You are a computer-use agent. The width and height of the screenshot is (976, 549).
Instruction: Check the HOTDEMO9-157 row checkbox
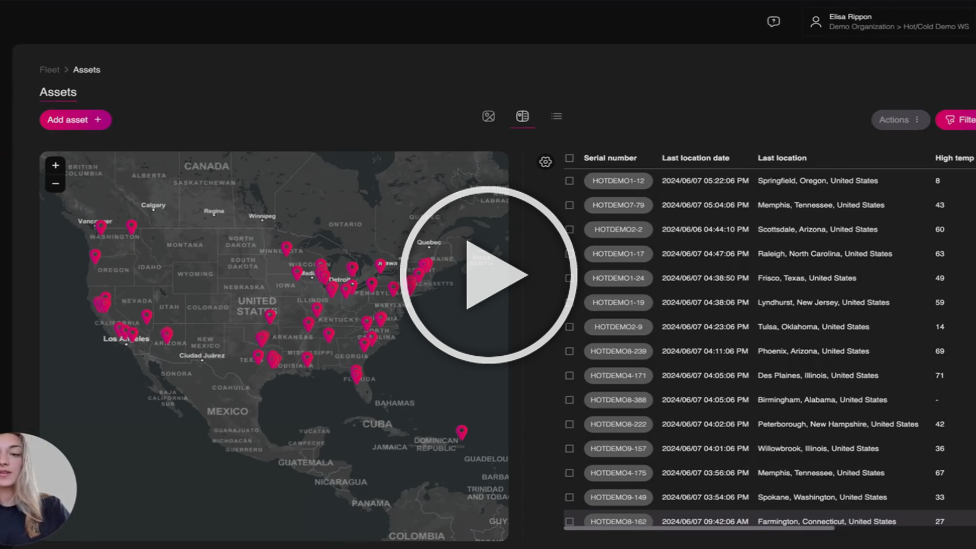[x=570, y=448]
